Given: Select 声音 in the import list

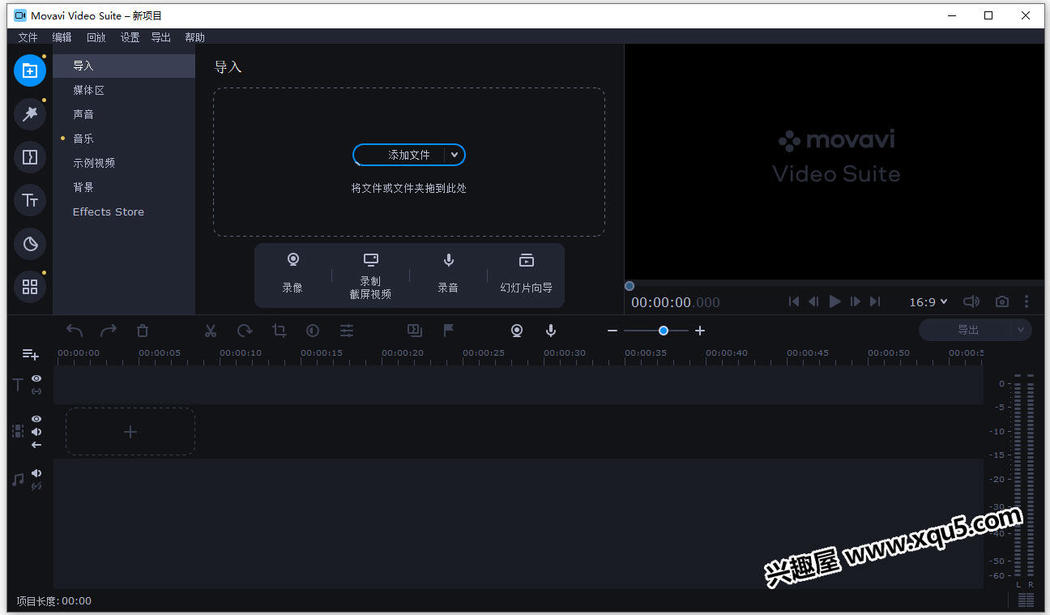Looking at the screenshot, I should tap(124, 114).
